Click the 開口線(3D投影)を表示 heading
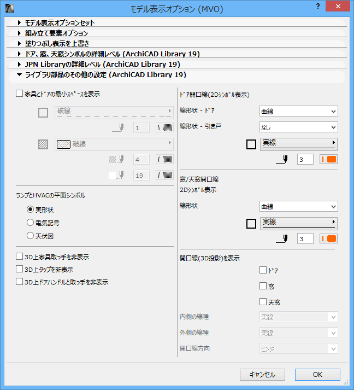 [x=210, y=258]
